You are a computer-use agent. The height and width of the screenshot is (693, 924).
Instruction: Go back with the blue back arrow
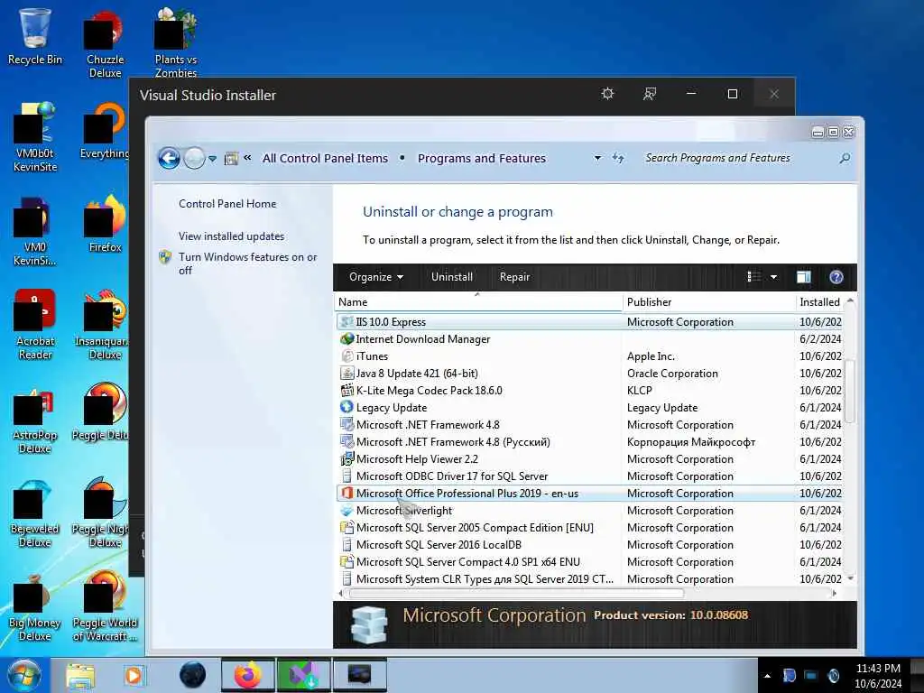point(169,158)
